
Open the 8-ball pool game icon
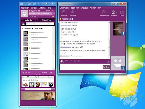coord(51,85)
